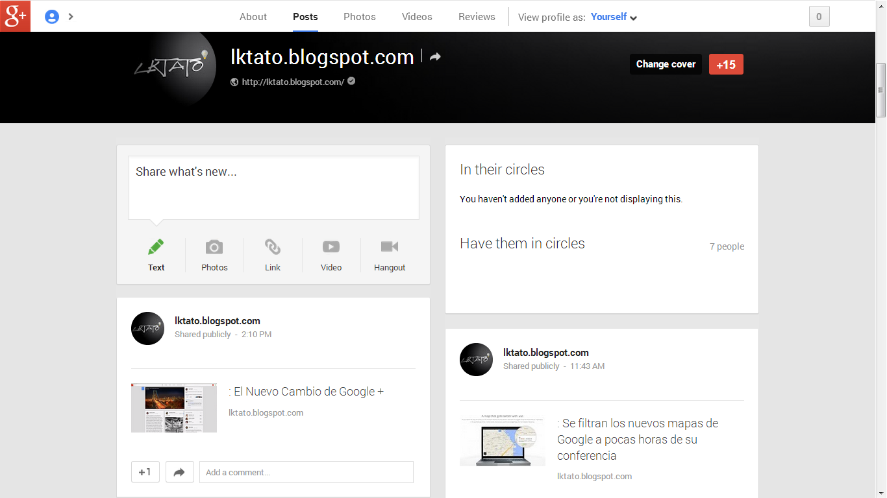Open the Google+ home logo
The width and height of the screenshot is (887, 498).
[x=16, y=16]
